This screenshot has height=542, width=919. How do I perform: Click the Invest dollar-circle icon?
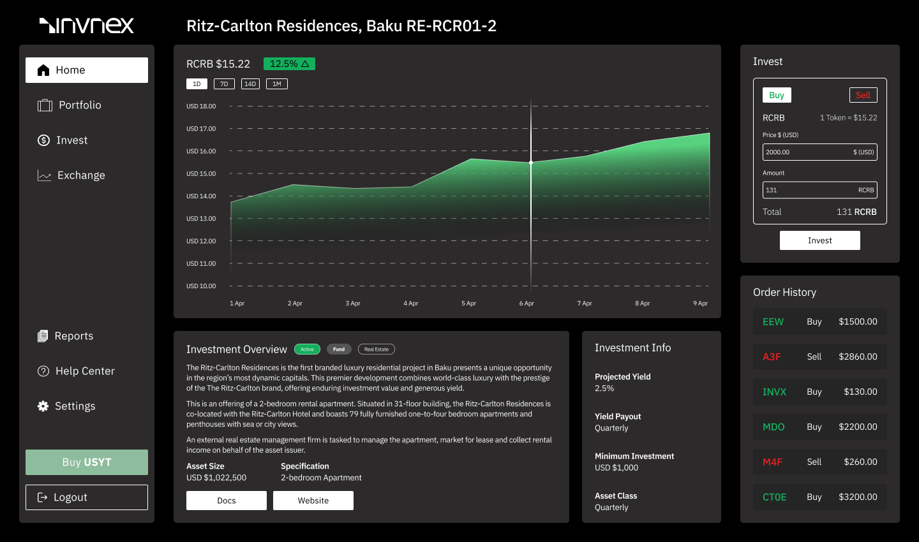point(43,140)
